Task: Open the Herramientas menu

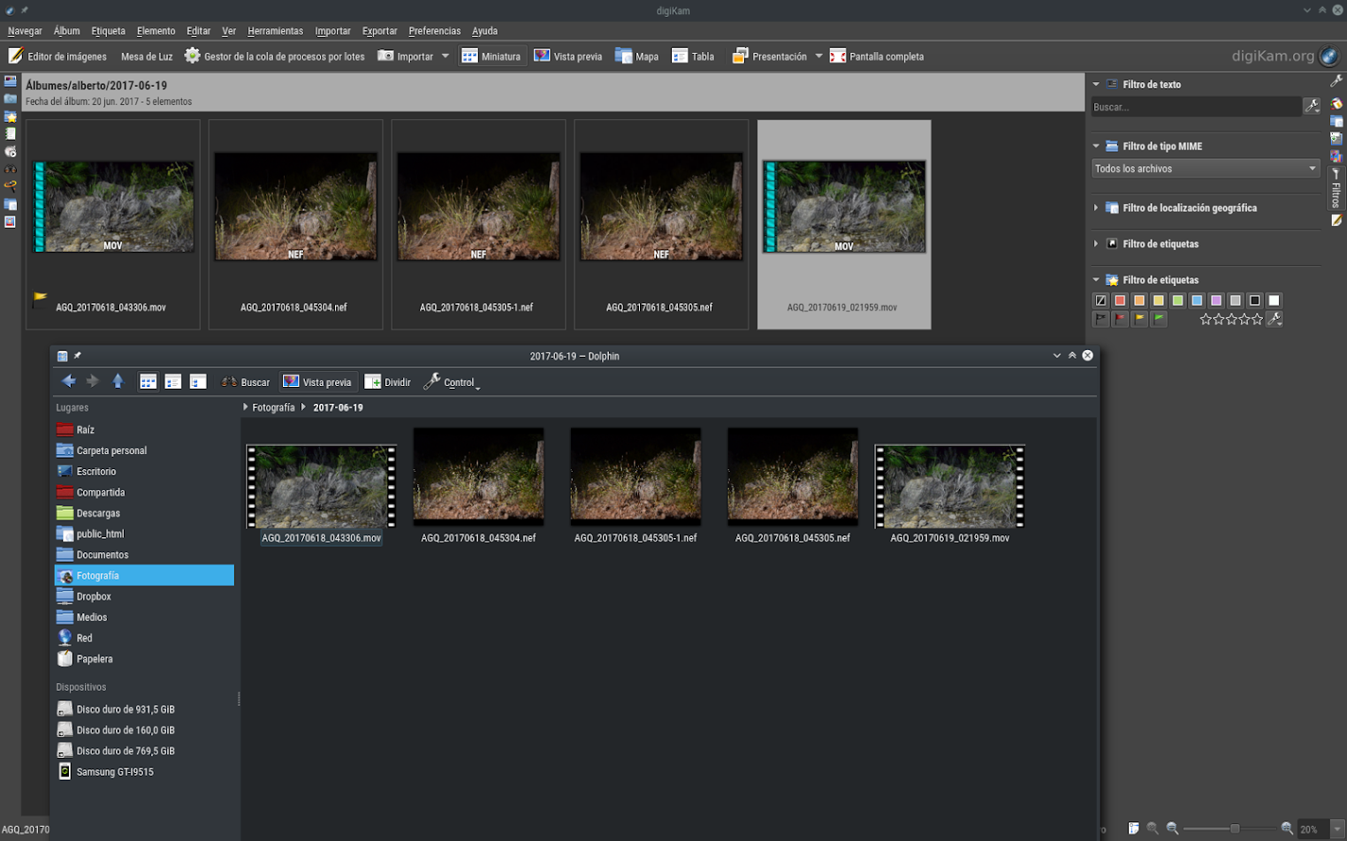Action: point(275,31)
